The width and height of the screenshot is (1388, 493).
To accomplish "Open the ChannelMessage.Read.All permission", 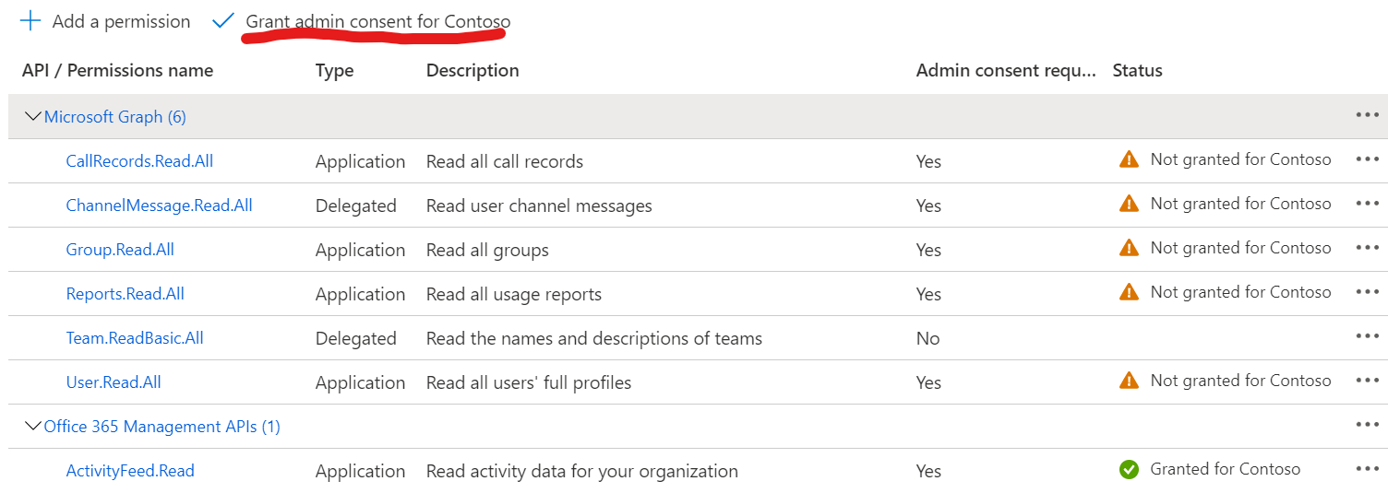I will pyautogui.click(x=159, y=205).
